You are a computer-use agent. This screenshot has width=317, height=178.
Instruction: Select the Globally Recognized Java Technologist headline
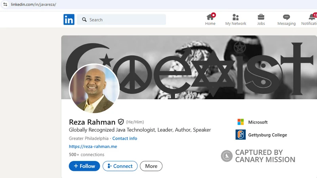(140, 130)
